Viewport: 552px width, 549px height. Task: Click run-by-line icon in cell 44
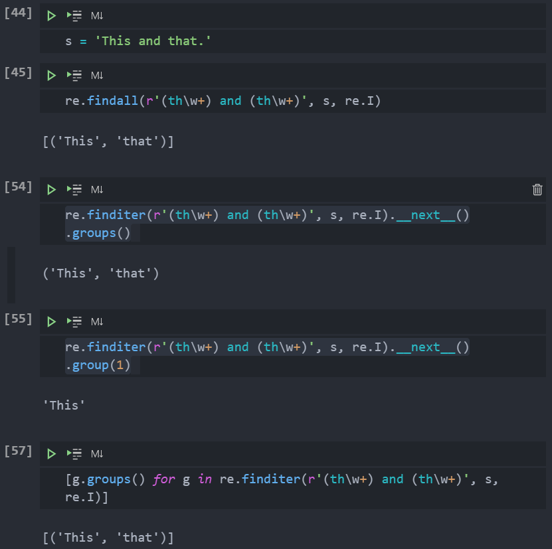coord(74,16)
